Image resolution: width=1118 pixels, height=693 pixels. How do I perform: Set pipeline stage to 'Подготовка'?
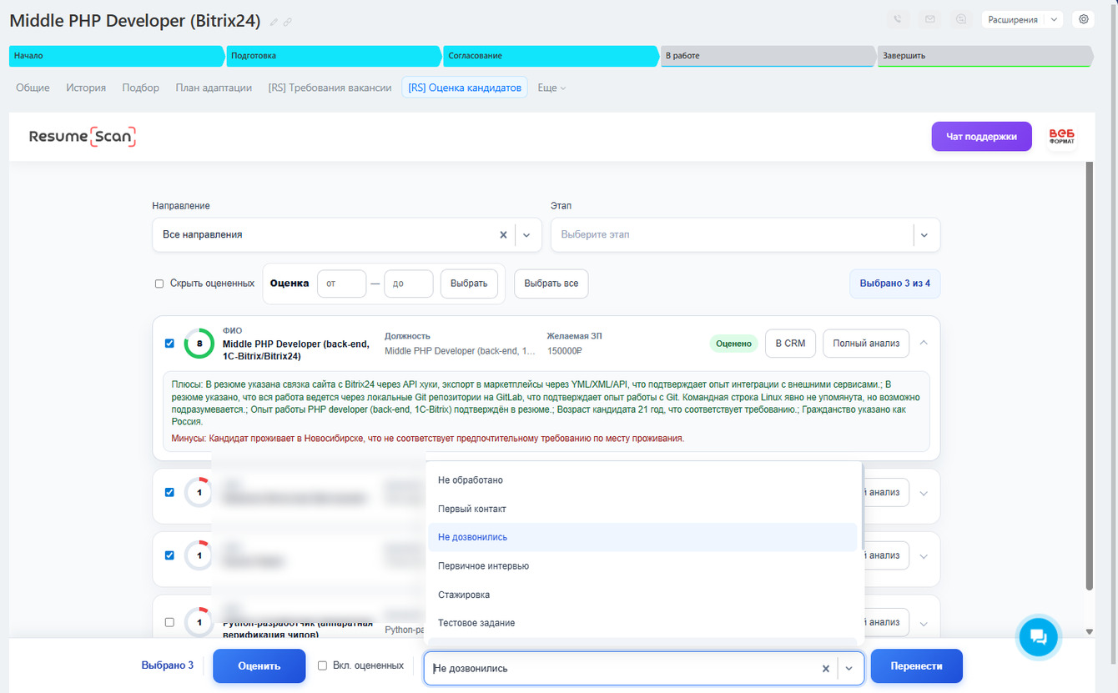333,56
